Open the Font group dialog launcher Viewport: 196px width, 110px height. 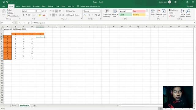[47, 19]
